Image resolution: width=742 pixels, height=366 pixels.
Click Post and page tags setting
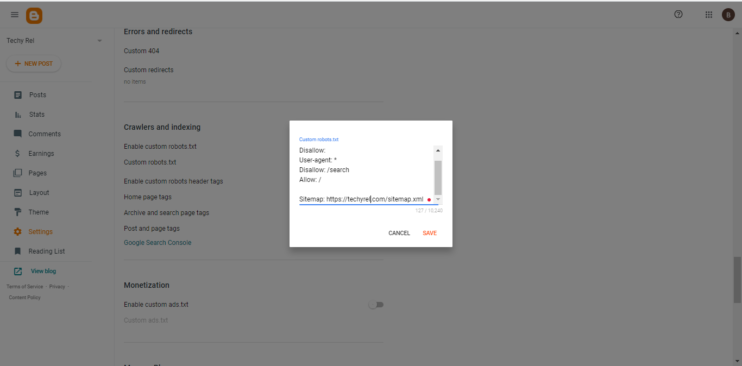(152, 229)
